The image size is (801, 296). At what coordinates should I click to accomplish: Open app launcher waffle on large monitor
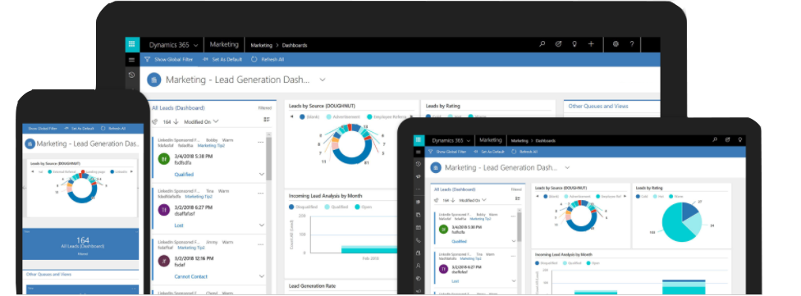(x=132, y=44)
